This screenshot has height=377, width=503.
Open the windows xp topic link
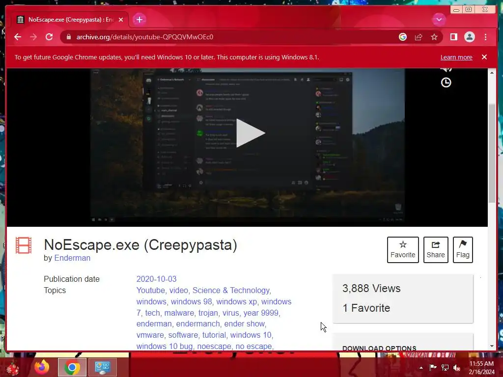click(x=236, y=302)
